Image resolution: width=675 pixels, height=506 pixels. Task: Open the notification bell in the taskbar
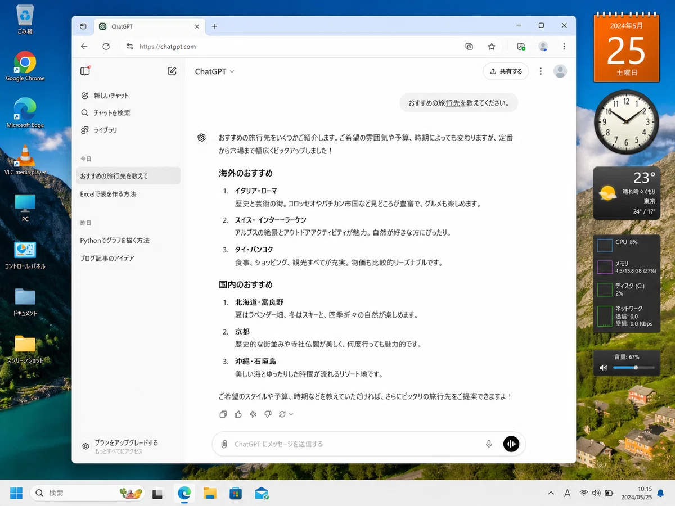(x=660, y=493)
